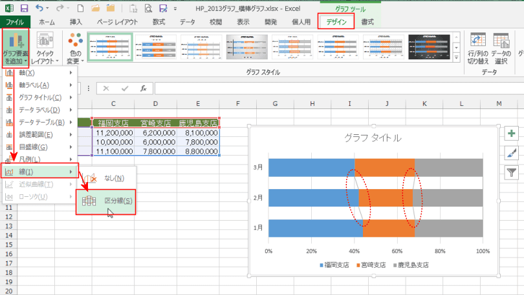
Task: Click the Undo arrow icon
Action: tap(39, 8)
